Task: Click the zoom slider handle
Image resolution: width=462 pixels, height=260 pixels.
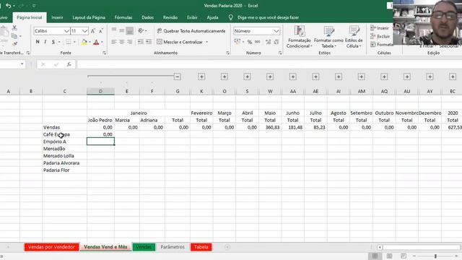Action: click(x=435, y=256)
